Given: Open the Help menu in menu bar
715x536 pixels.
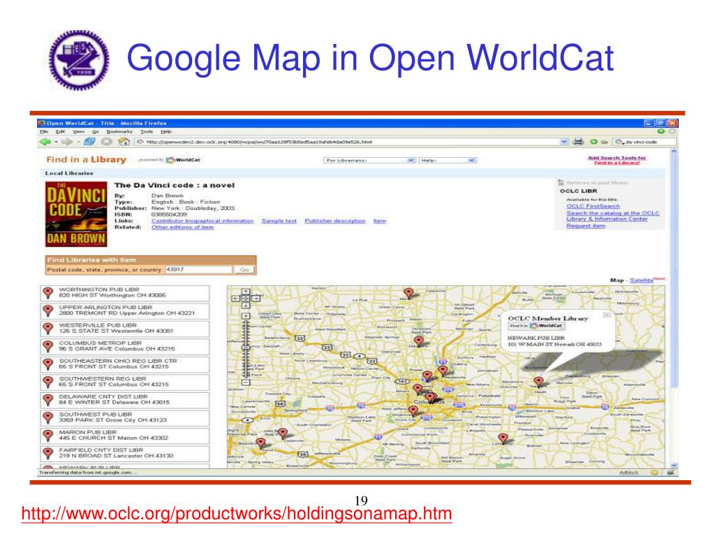Looking at the screenshot, I should coord(166,132).
